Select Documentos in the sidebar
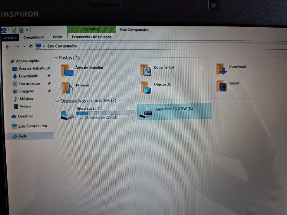 [x=30, y=84]
